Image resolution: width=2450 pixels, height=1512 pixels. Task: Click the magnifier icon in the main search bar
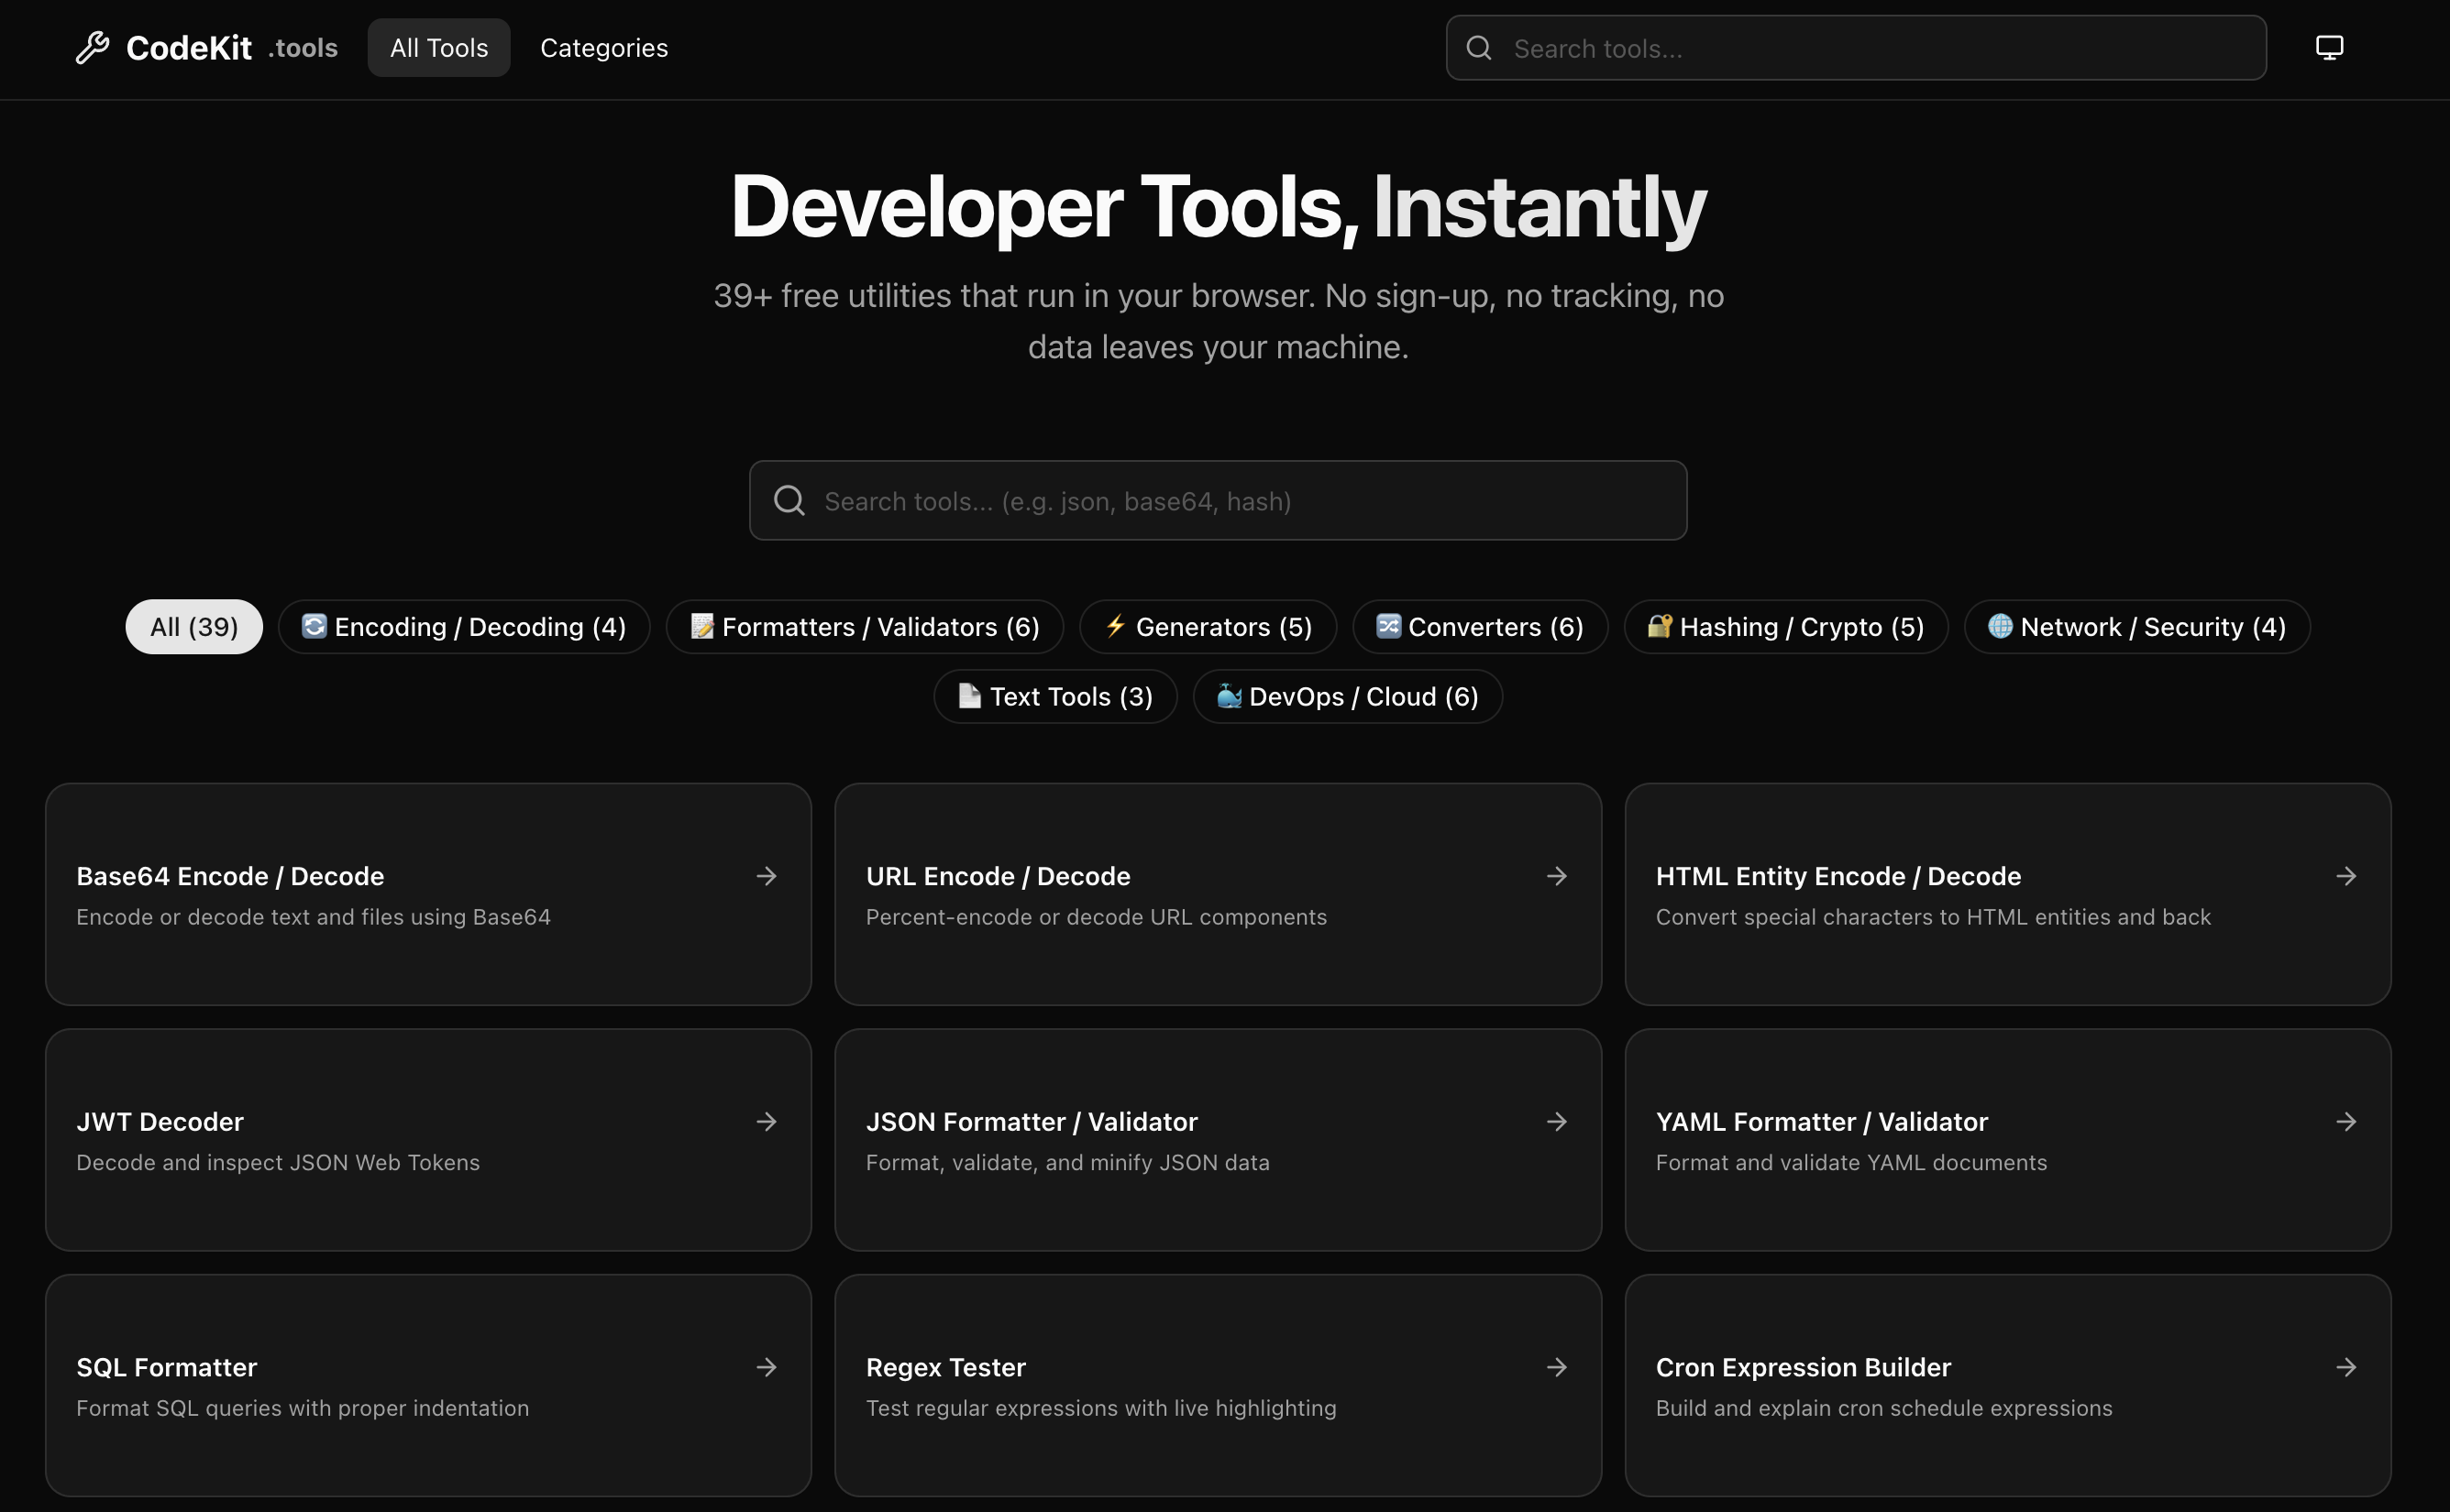coord(789,500)
